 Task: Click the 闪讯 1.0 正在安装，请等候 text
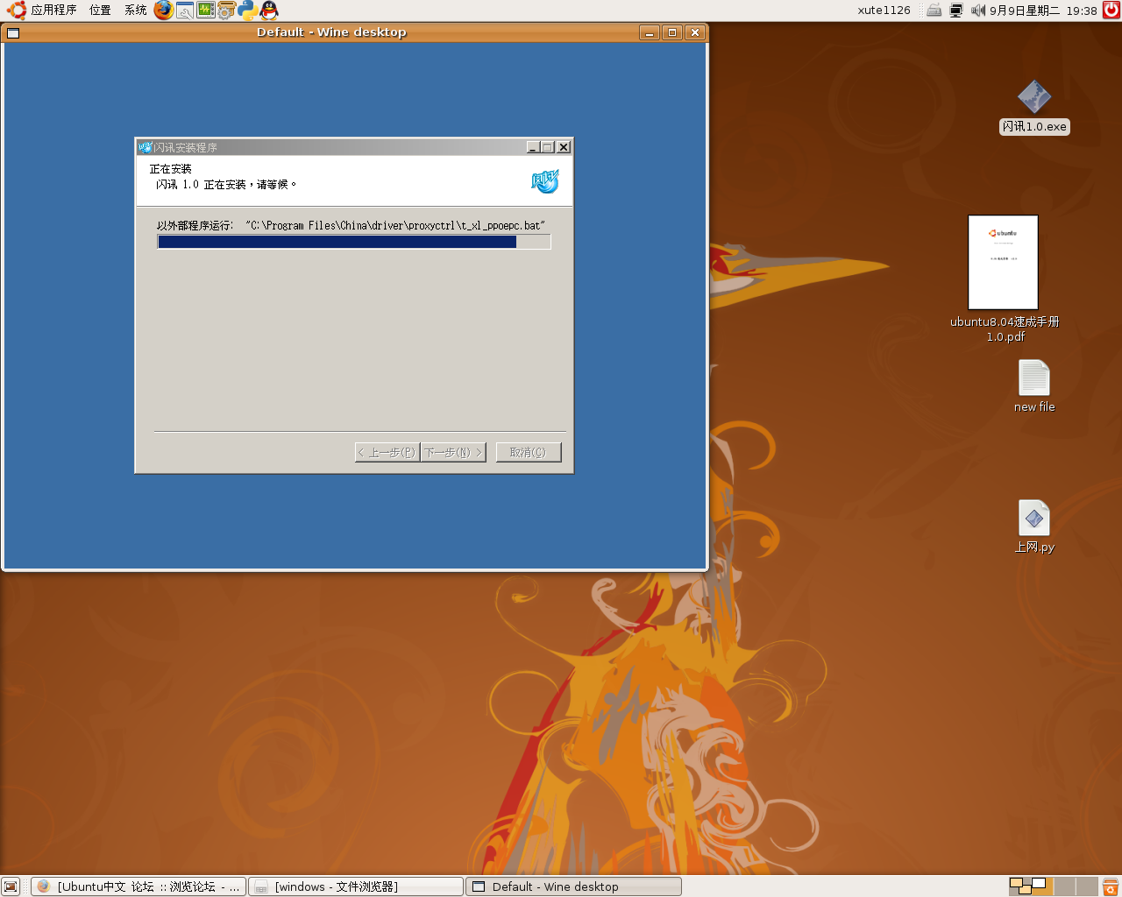(x=226, y=185)
